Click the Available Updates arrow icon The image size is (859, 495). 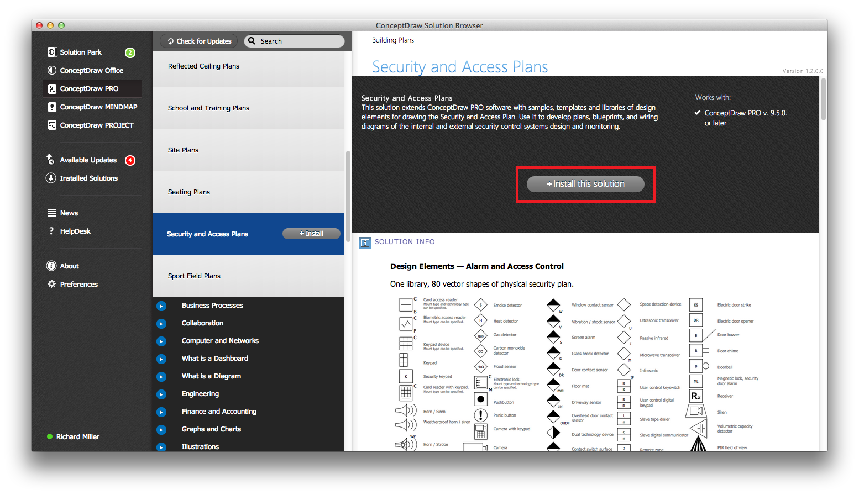(x=51, y=160)
